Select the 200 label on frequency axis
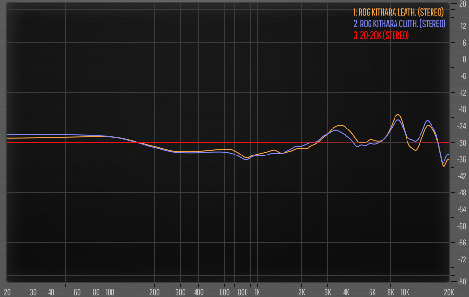Viewport: 469px width, 297px height. pyautogui.click(x=154, y=292)
